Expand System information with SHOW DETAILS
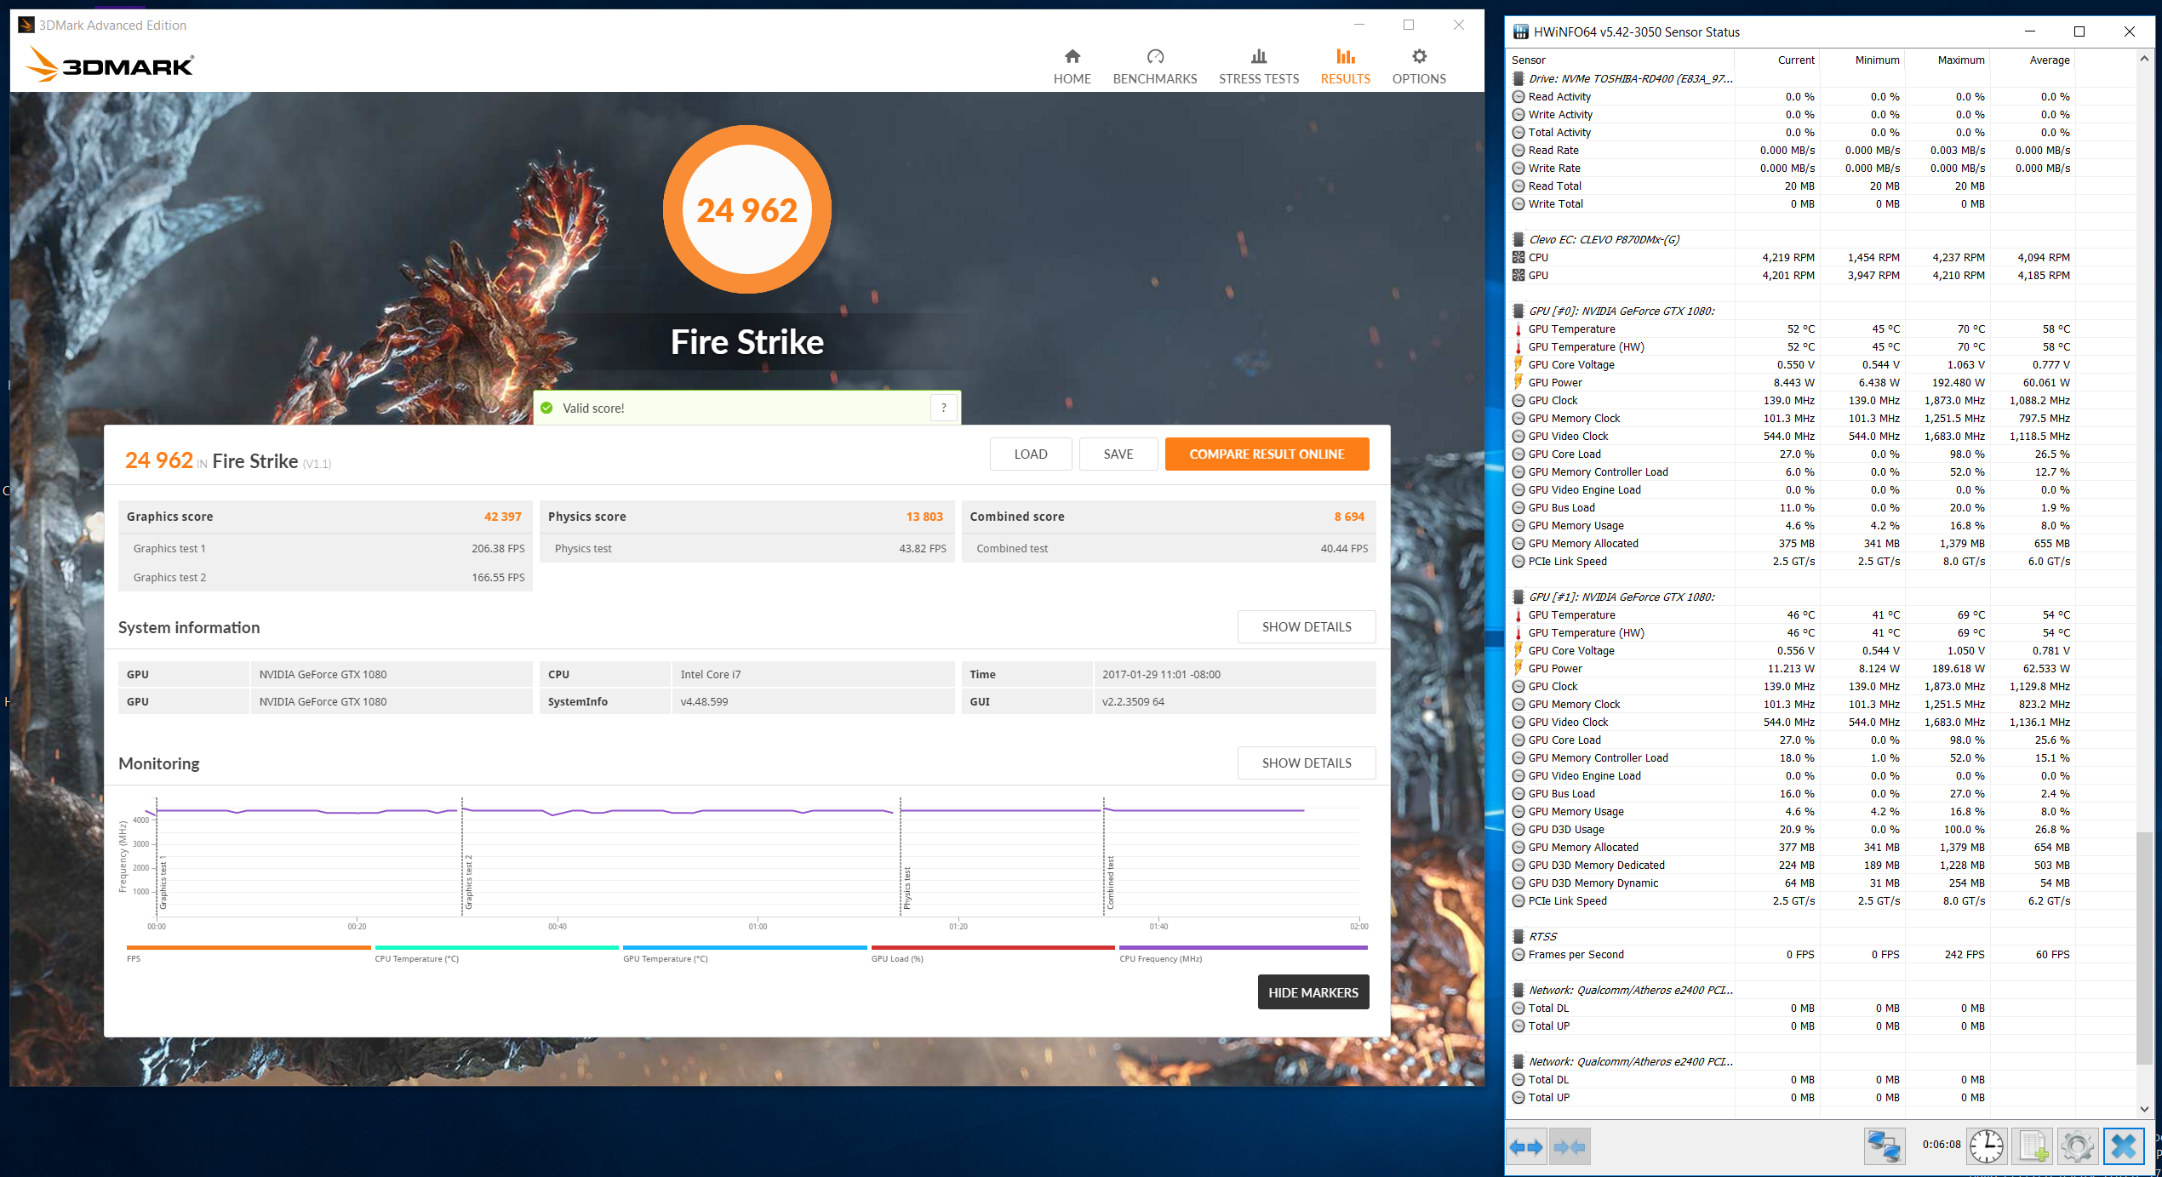Screen dimensions: 2162x1177 coord(1306,626)
